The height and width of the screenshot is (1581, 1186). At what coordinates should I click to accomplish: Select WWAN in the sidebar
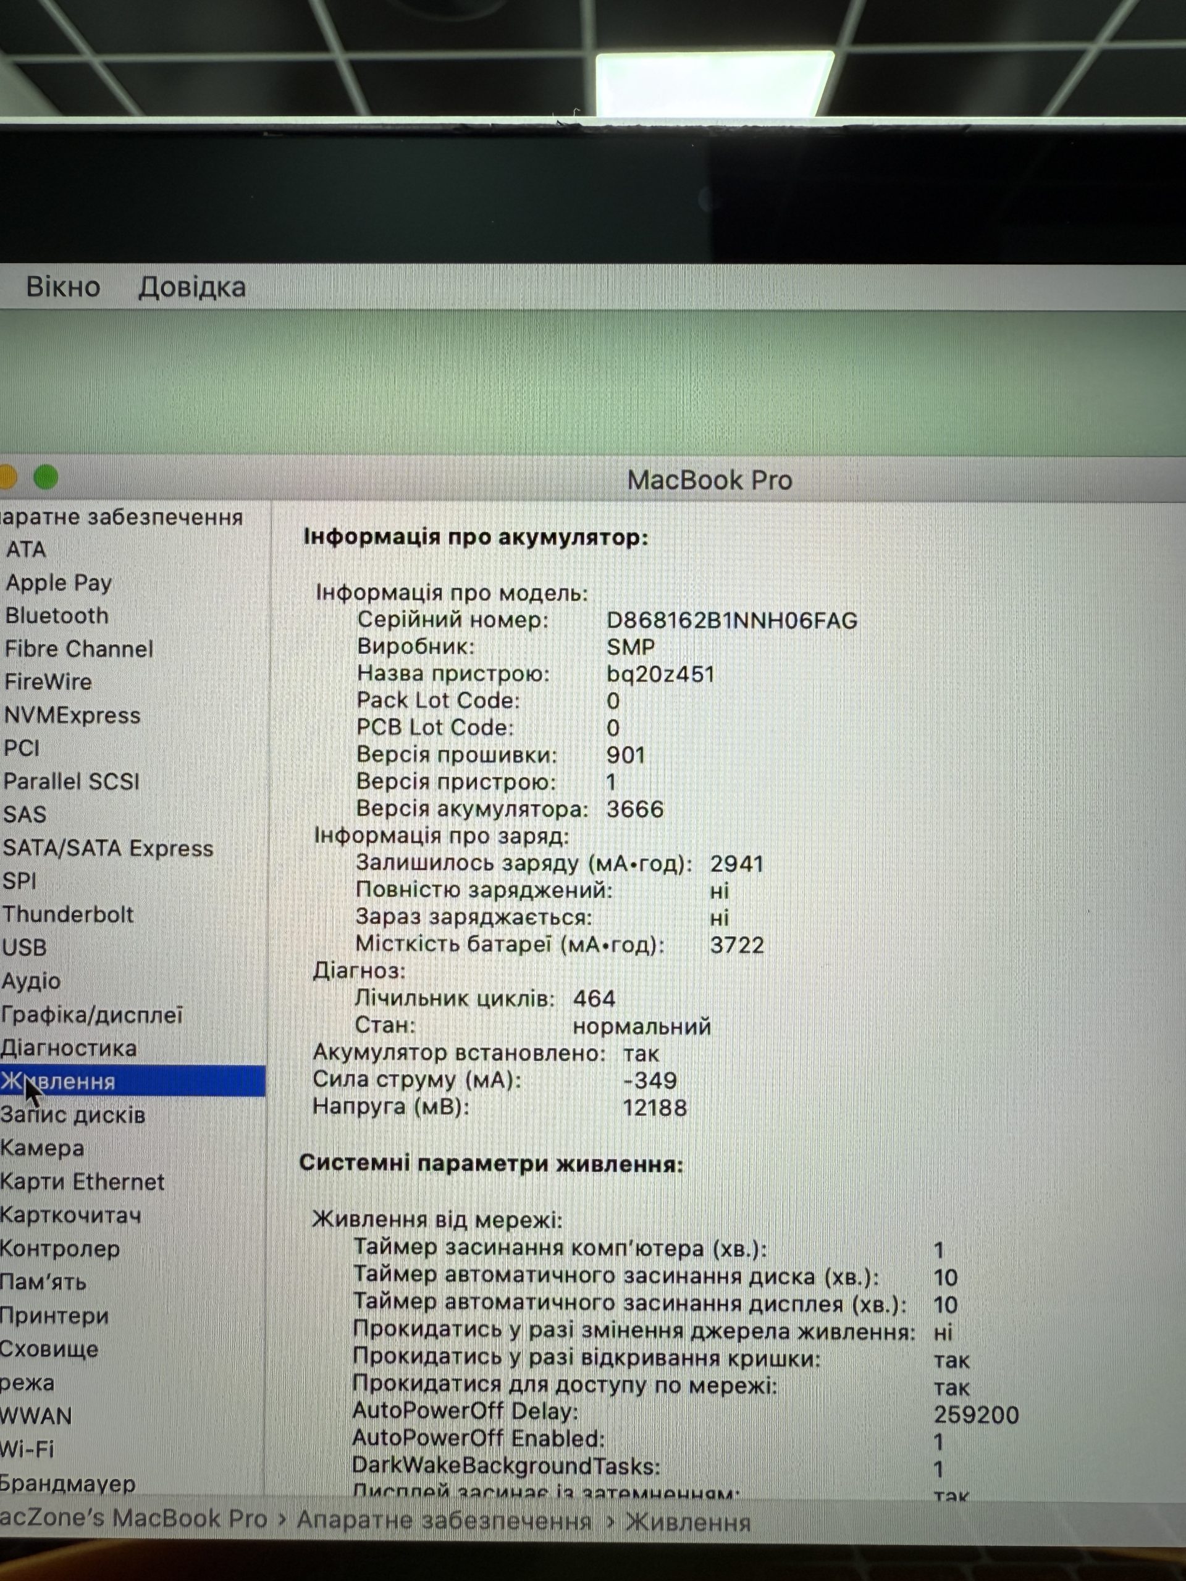click(36, 1416)
